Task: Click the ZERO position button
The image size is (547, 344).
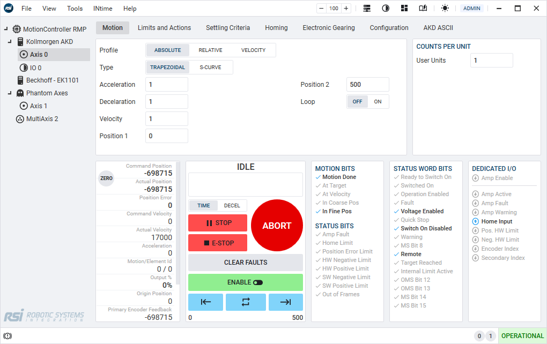Action: tap(106, 178)
